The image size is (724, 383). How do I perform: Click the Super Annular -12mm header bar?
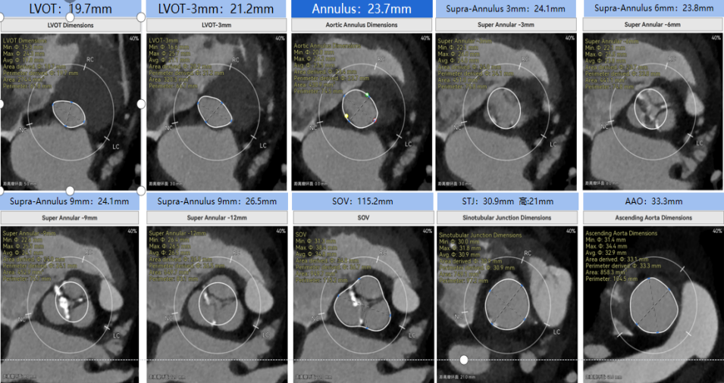(x=216, y=217)
